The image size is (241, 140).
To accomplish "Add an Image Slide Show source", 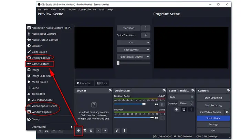I will [50, 76].
